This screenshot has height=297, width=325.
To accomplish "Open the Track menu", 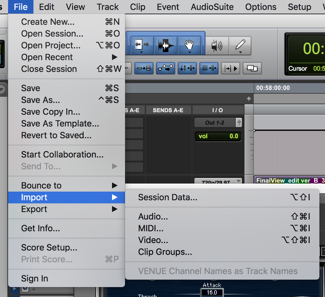I will coord(108,7).
